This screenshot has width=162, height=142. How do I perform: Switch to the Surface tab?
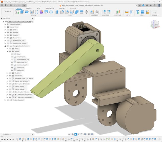pyautogui.click(x=29, y=8)
